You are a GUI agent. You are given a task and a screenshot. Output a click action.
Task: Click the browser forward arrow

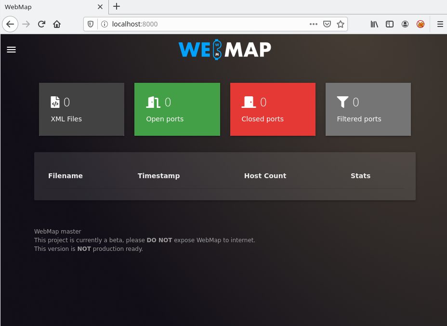[x=26, y=24]
